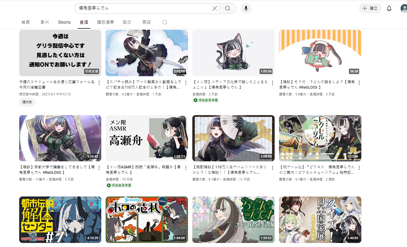Open more options for メディア文化学 video
The image size is (407, 247).
pyautogui.click(x=273, y=83)
